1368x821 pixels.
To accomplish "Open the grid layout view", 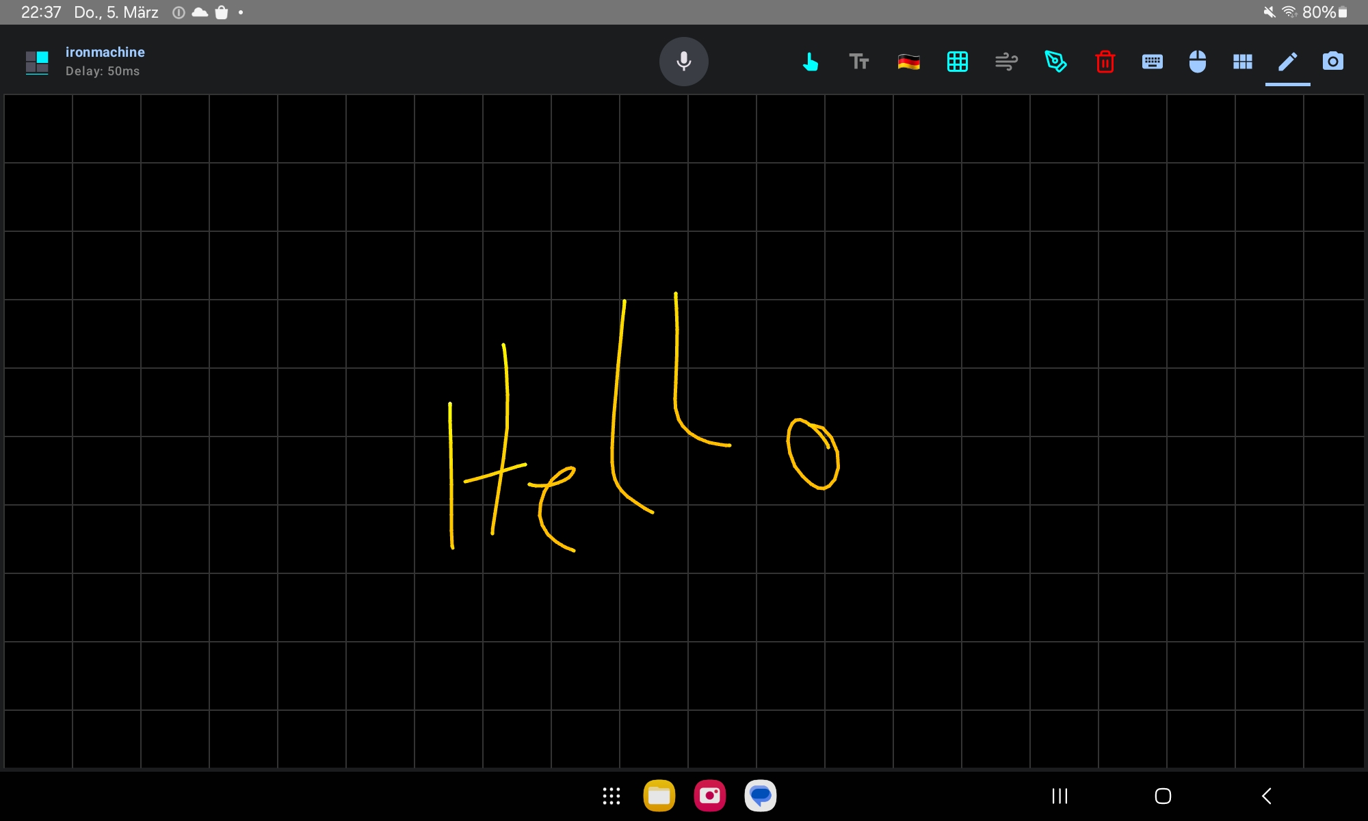I will point(1243,62).
